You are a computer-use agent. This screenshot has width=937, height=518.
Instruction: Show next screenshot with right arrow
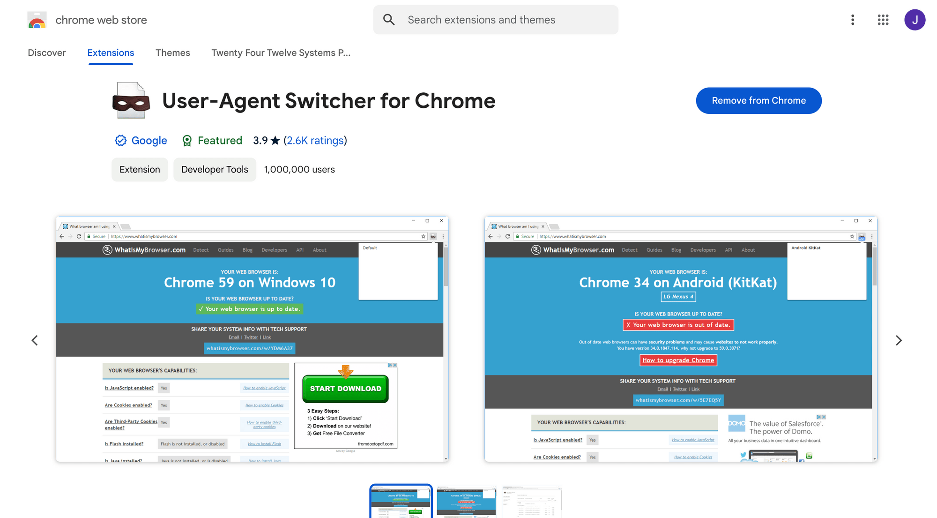[x=899, y=340]
